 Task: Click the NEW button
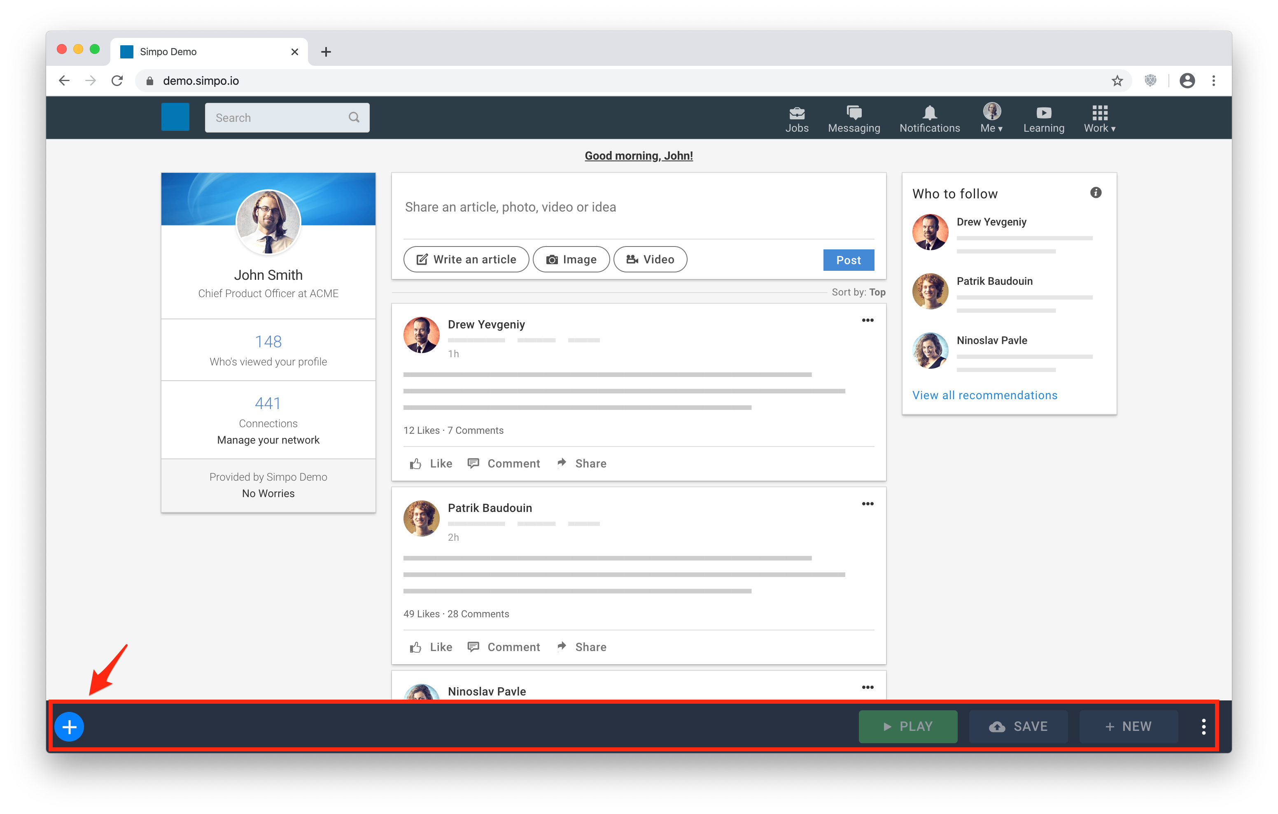[1128, 726]
